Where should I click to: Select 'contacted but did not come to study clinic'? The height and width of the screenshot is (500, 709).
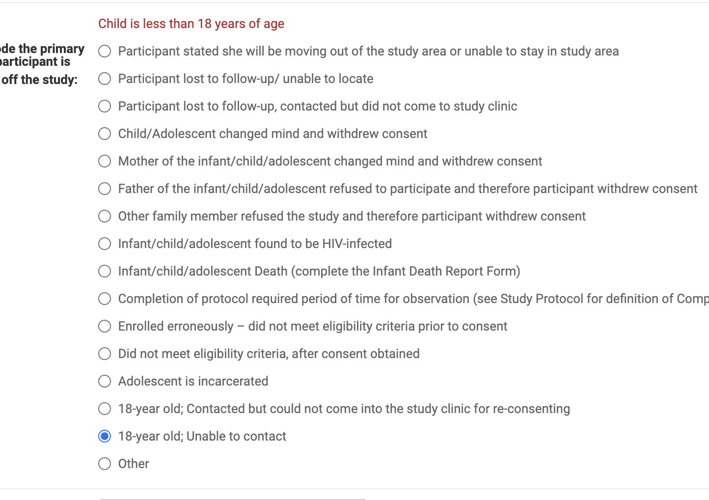click(x=105, y=106)
